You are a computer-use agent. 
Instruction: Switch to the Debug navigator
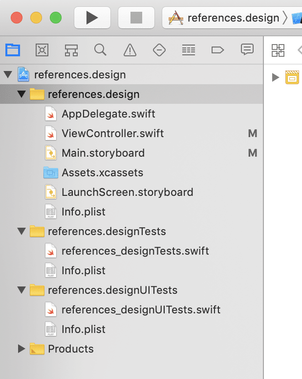click(x=189, y=49)
